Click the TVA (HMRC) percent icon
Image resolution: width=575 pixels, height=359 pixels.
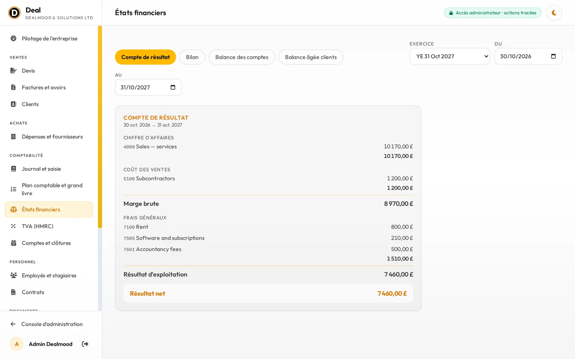point(14,226)
